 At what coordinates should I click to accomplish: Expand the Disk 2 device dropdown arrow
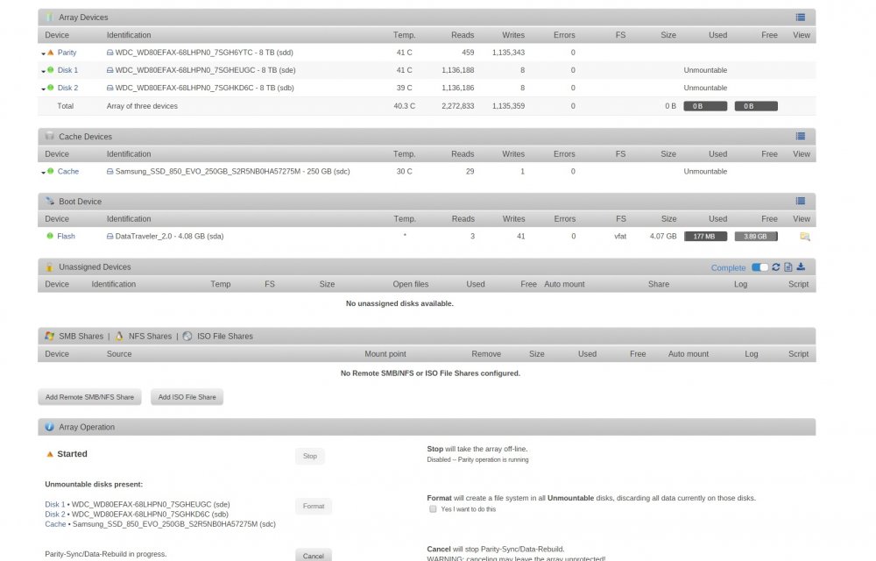[x=43, y=89]
